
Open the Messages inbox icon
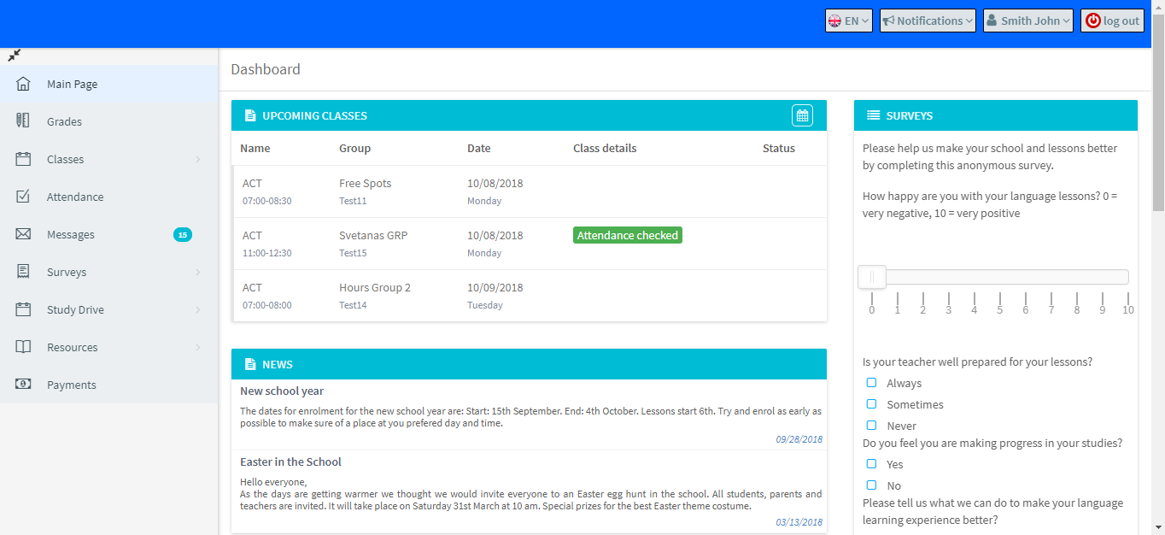click(23, 233)
